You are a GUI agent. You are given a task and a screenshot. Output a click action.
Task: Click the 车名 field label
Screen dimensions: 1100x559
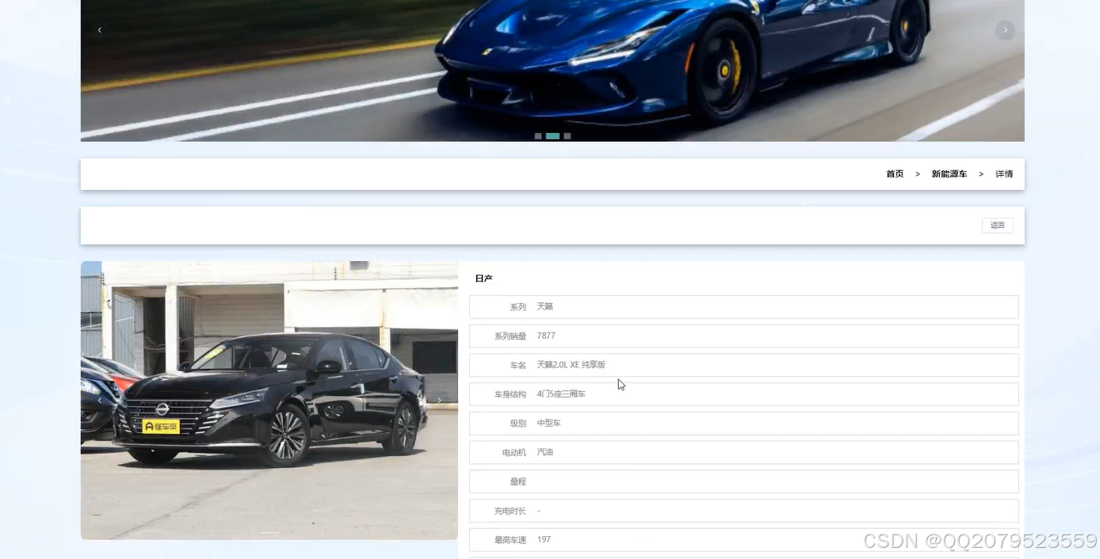click(518, 365)
